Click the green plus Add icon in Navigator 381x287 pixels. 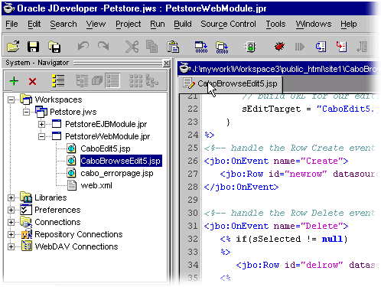coord(14,81)
